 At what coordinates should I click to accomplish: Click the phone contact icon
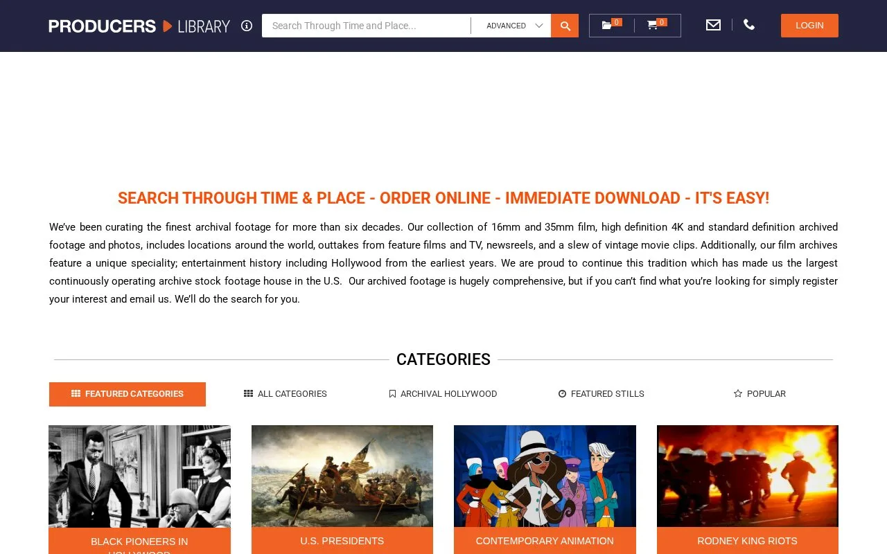tap(749, 25)
